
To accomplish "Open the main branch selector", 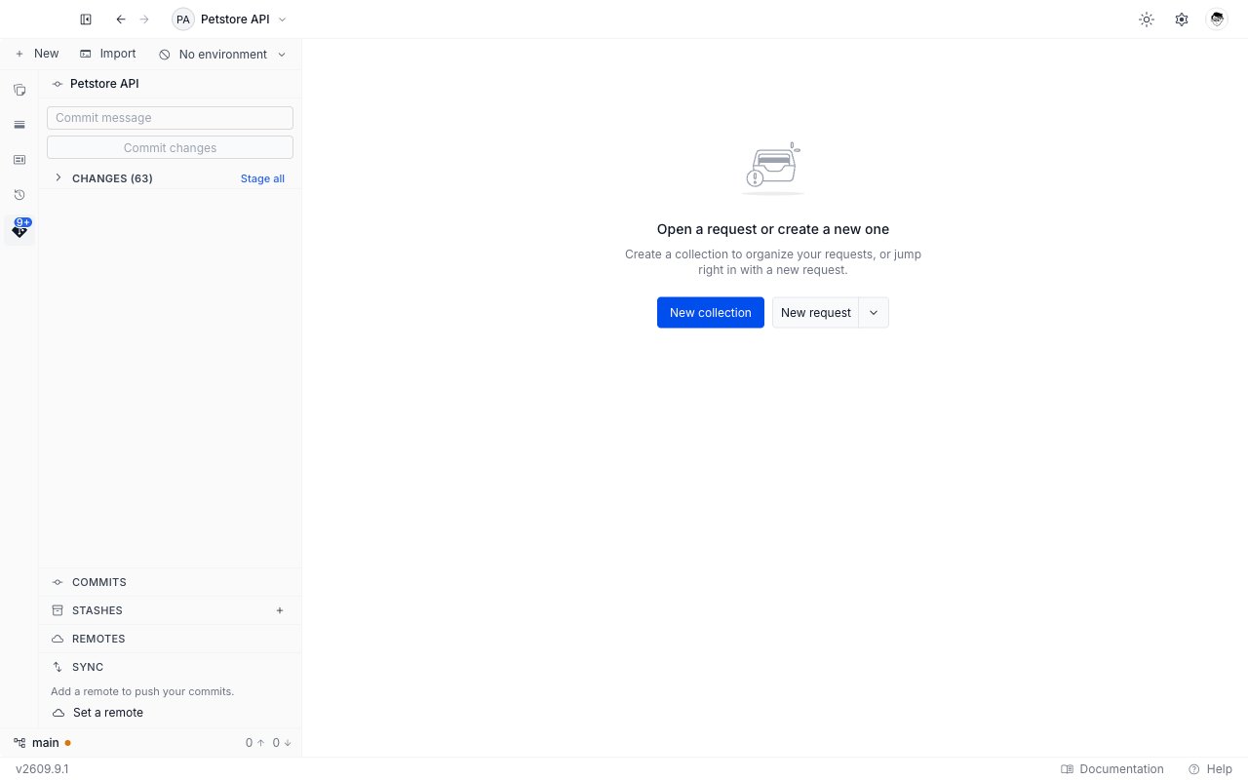I will point(42,743).
